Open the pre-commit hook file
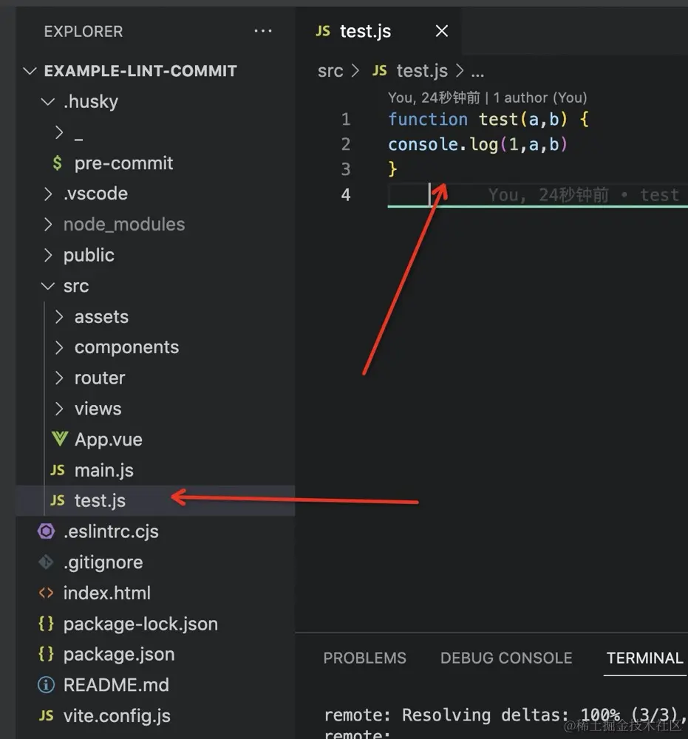688x739 pixels. coord(123,163)
